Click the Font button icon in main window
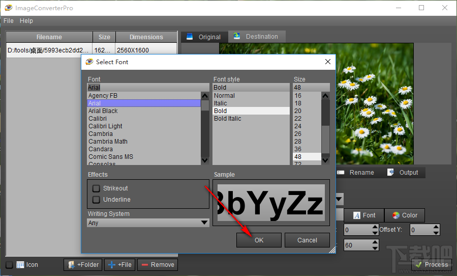457x276 pixels. click(357, 215)
